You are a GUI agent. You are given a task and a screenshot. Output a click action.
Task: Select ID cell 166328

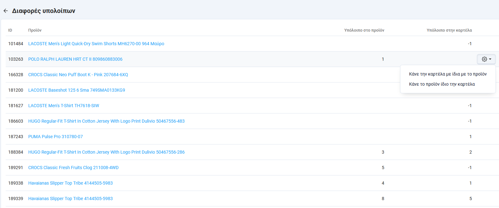click(15, 75)
